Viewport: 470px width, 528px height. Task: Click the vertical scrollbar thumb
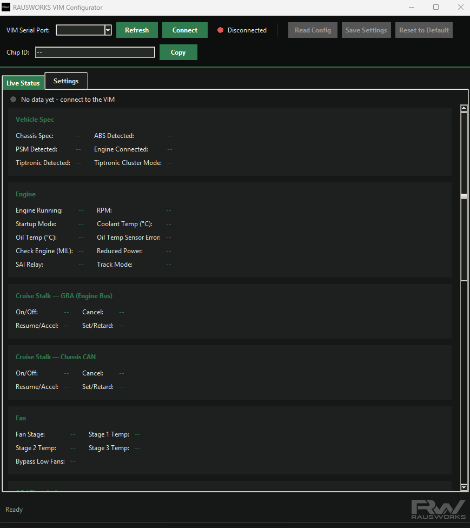pos(464,197)
